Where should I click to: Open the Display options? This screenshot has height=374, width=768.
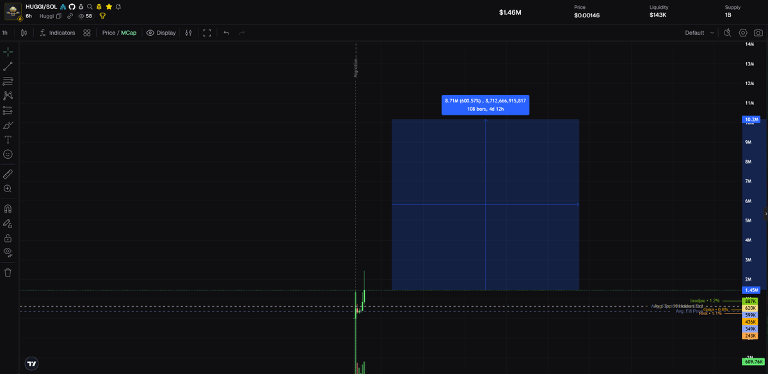click(x=161, y=33)
